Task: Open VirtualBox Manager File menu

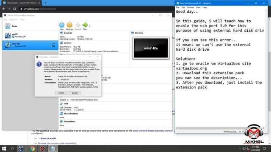Action: [5, 20]
